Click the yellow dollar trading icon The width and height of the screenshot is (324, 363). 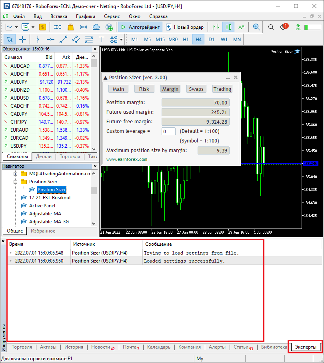click(x=42, y=27)
